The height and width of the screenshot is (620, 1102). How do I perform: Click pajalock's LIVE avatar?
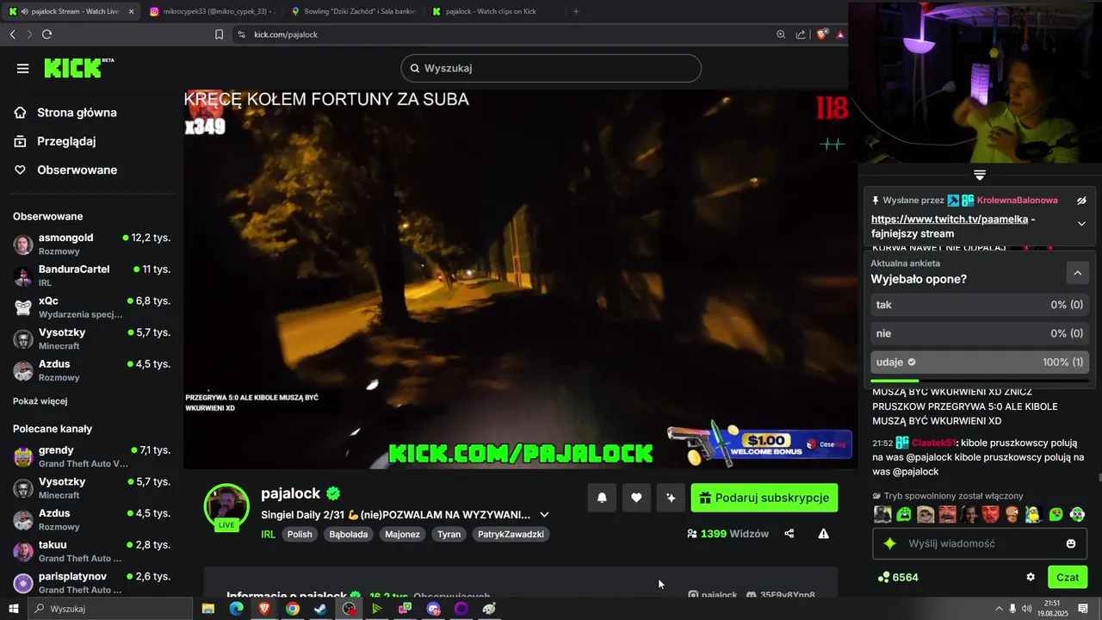pyautogui.click(x=226, y=506)
